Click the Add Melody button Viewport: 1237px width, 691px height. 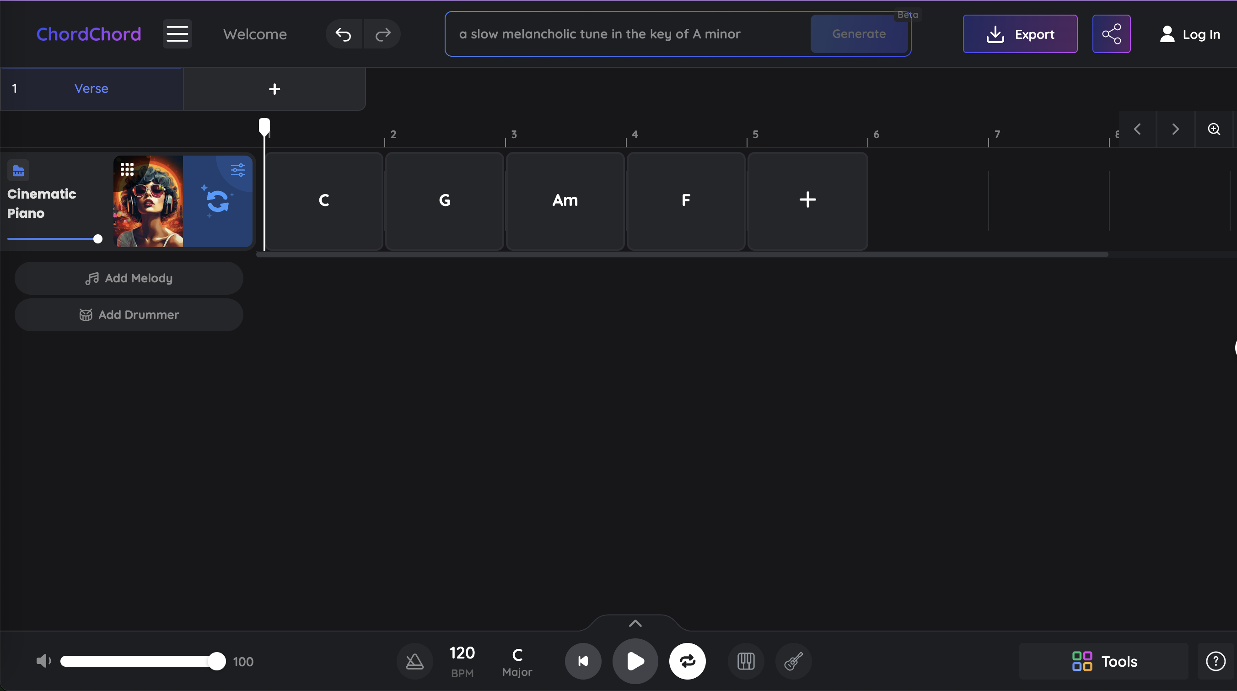(129, 278)
